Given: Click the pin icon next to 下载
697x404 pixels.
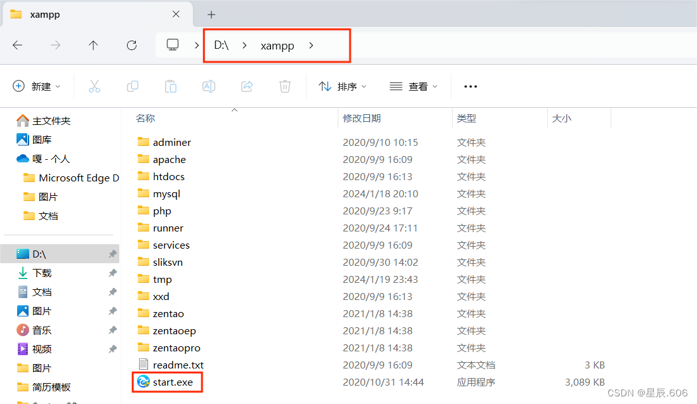Looking at the screenshot, I should click(112, 273).
